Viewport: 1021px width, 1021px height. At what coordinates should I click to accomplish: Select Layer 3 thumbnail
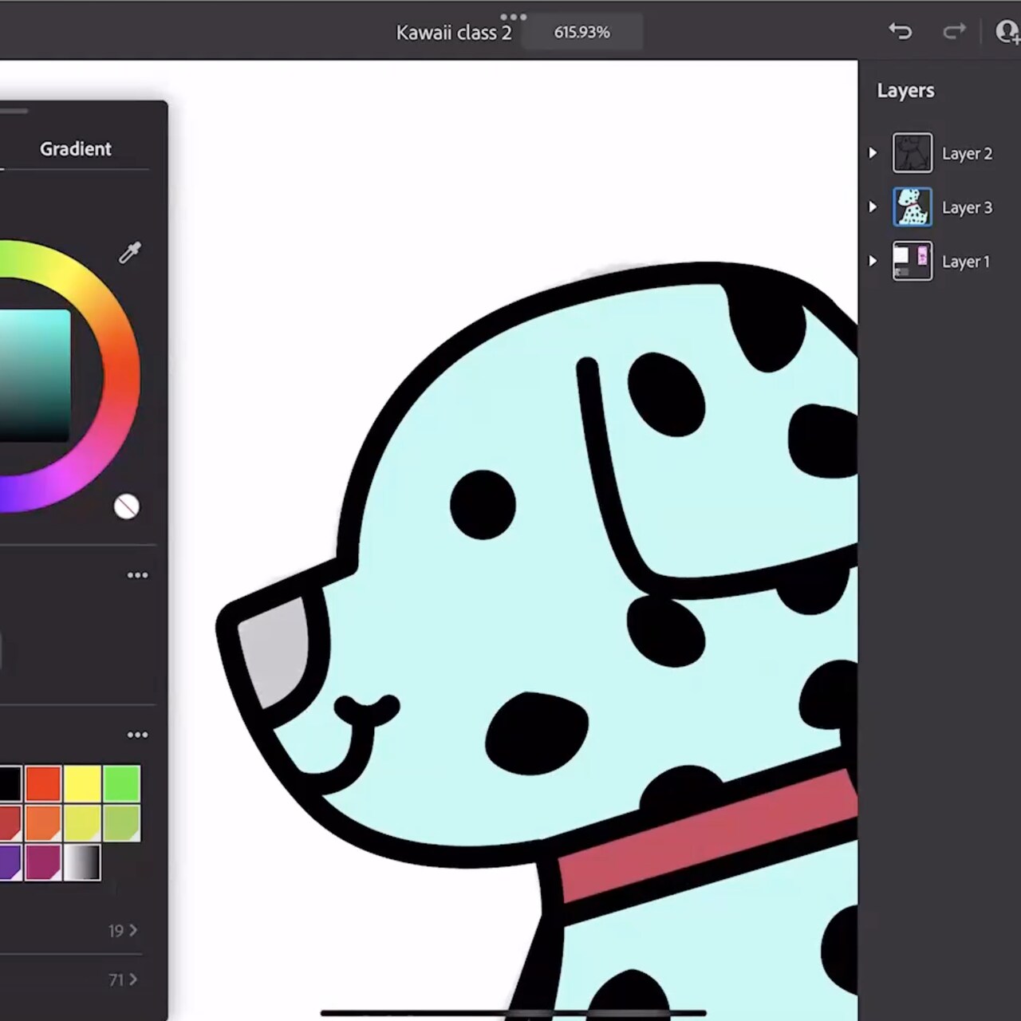coord(912,207)
